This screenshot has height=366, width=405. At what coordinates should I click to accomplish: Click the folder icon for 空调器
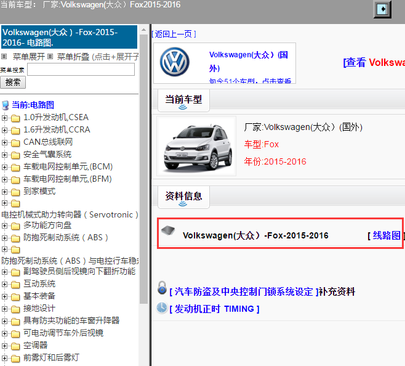pyautogui.click(x=15, y=346)
